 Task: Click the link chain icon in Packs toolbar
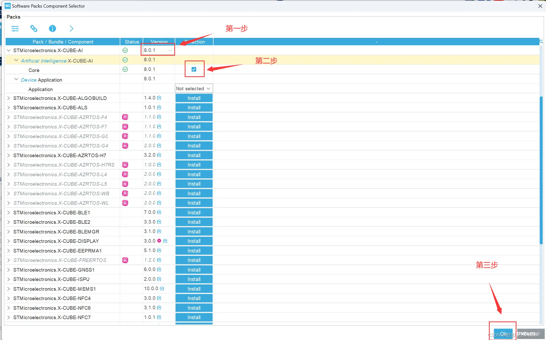(x=34, y=28)
